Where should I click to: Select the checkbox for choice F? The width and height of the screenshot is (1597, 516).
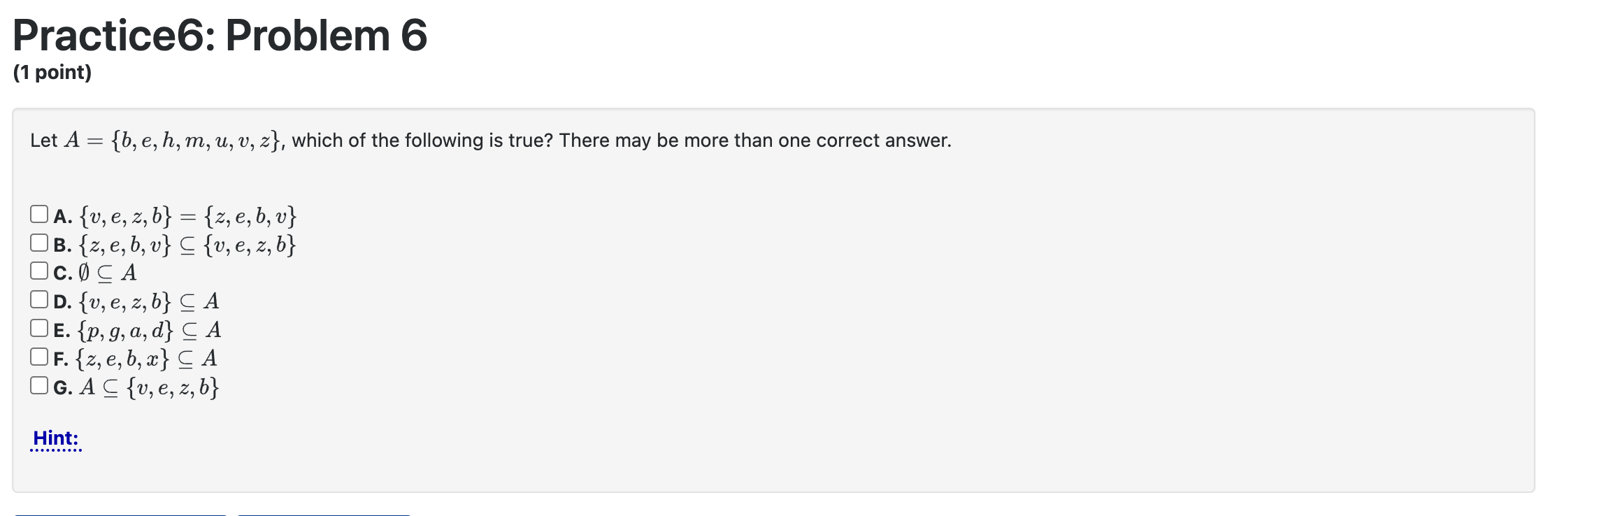click(38, 358)
